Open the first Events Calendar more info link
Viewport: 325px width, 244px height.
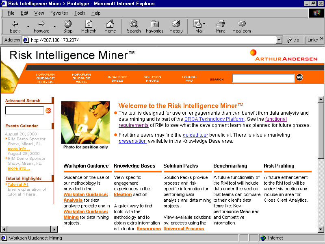pos(19,149)
